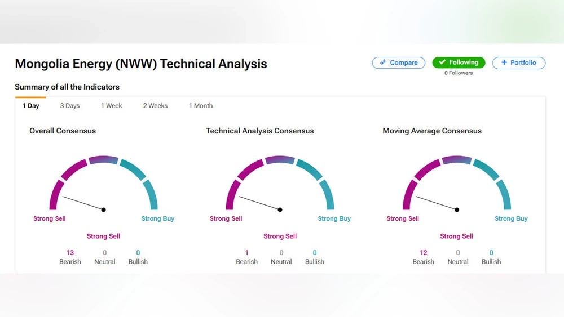Open the Compare button
The width and height of the screenshot is (564, 317).
(x=399, y=63)
